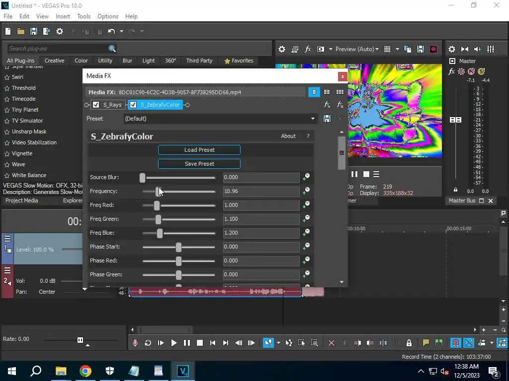The width and height of the screenshot is (509, 381).
Task: Enable snapping magnet icon
Action: (x=456, y=343)
